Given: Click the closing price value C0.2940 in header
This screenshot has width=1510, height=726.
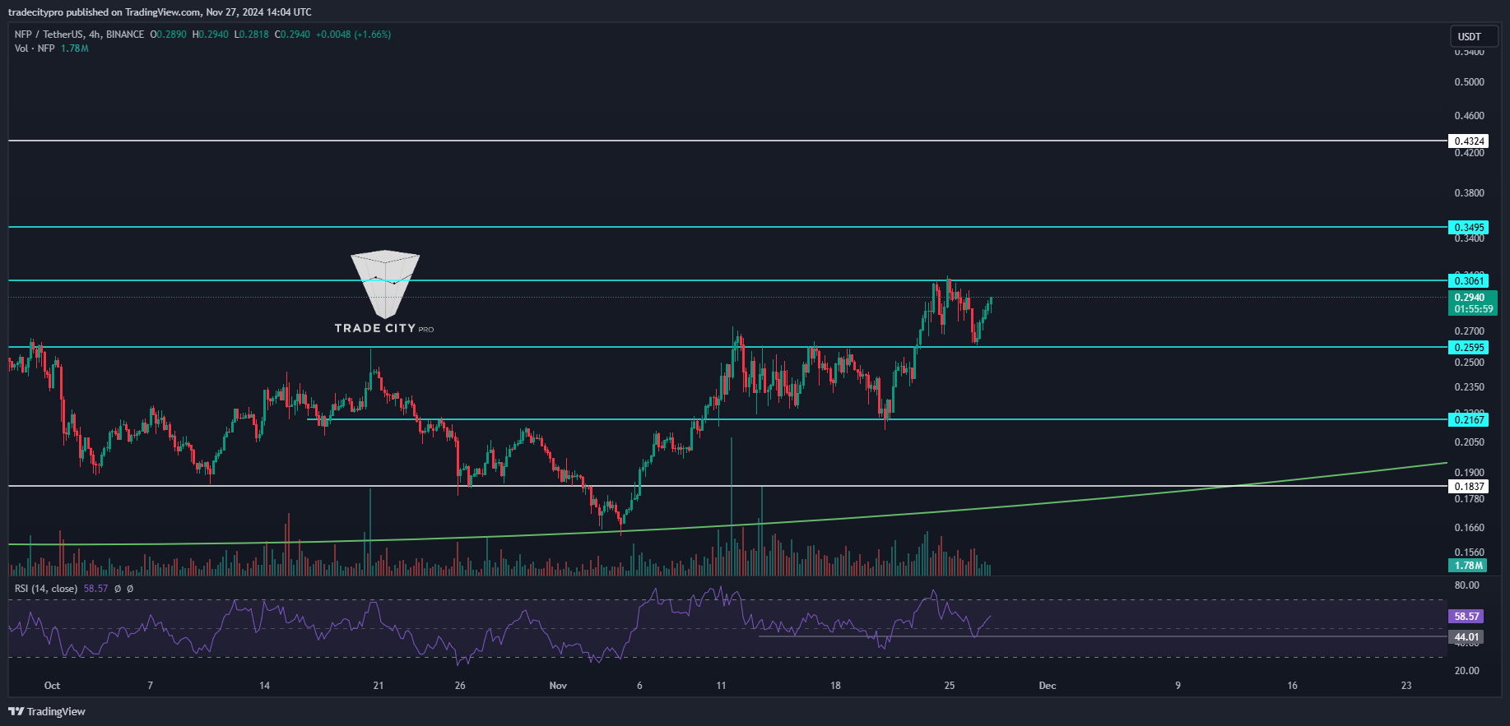Looking at the screenshot, I should coord(292,35).
